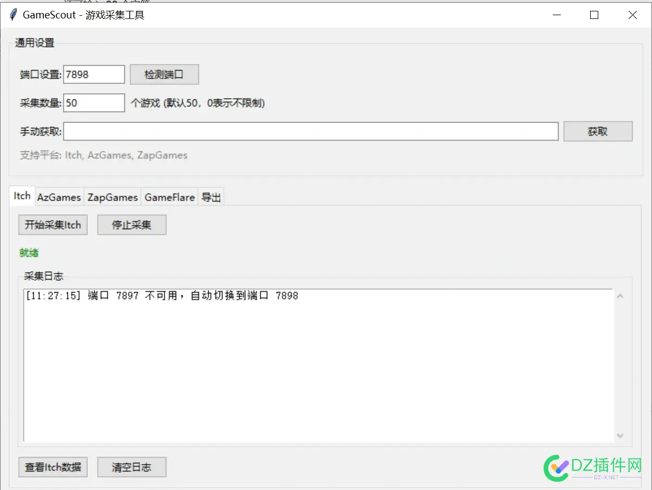Screen dimensions: 652x490
Task: Switch to the Itch tab
Action: click(22, 196)
